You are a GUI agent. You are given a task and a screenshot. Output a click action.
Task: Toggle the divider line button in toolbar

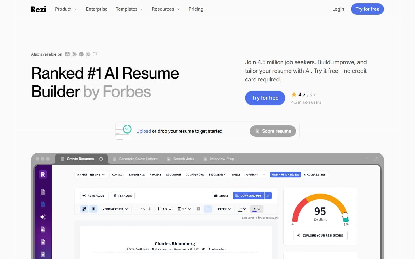click(207, 209)
